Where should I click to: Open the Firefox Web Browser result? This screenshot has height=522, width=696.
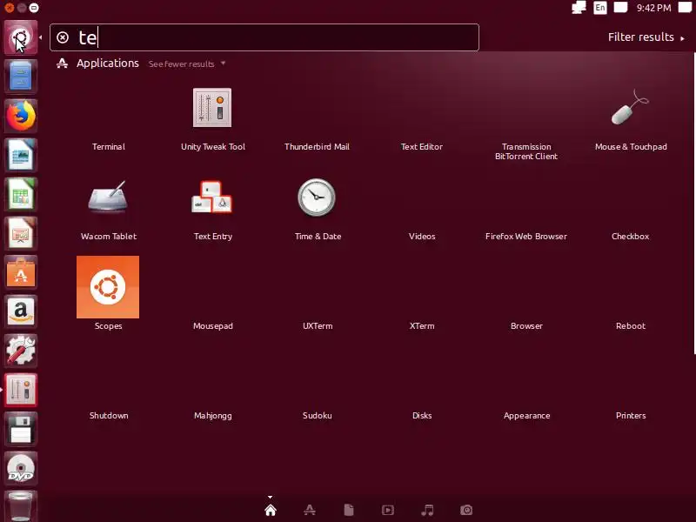tap(526, 236)
